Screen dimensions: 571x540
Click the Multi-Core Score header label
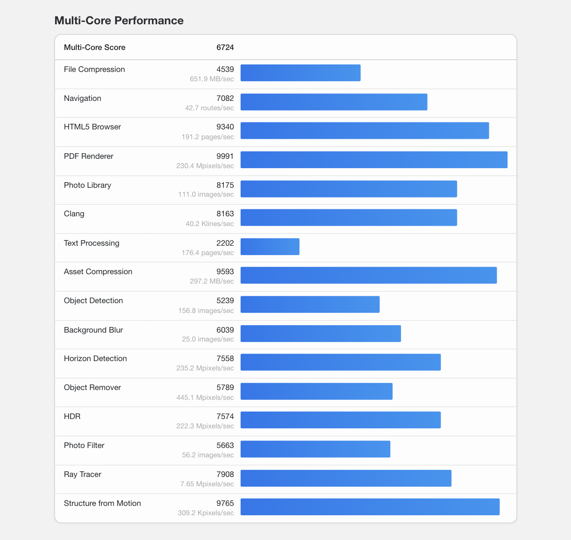coord(95,47)
